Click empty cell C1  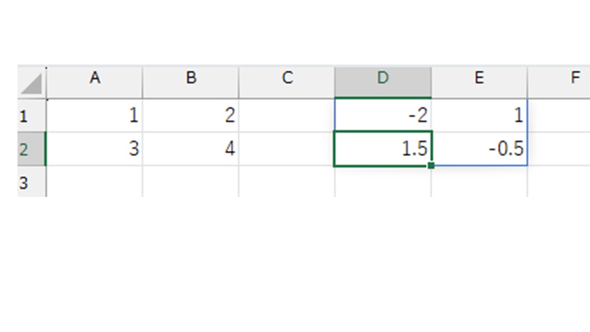click(x=287, y=116)
